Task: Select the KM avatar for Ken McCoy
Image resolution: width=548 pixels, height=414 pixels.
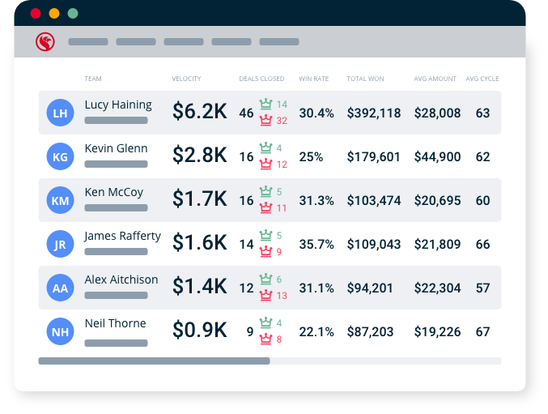Action: 60,200
